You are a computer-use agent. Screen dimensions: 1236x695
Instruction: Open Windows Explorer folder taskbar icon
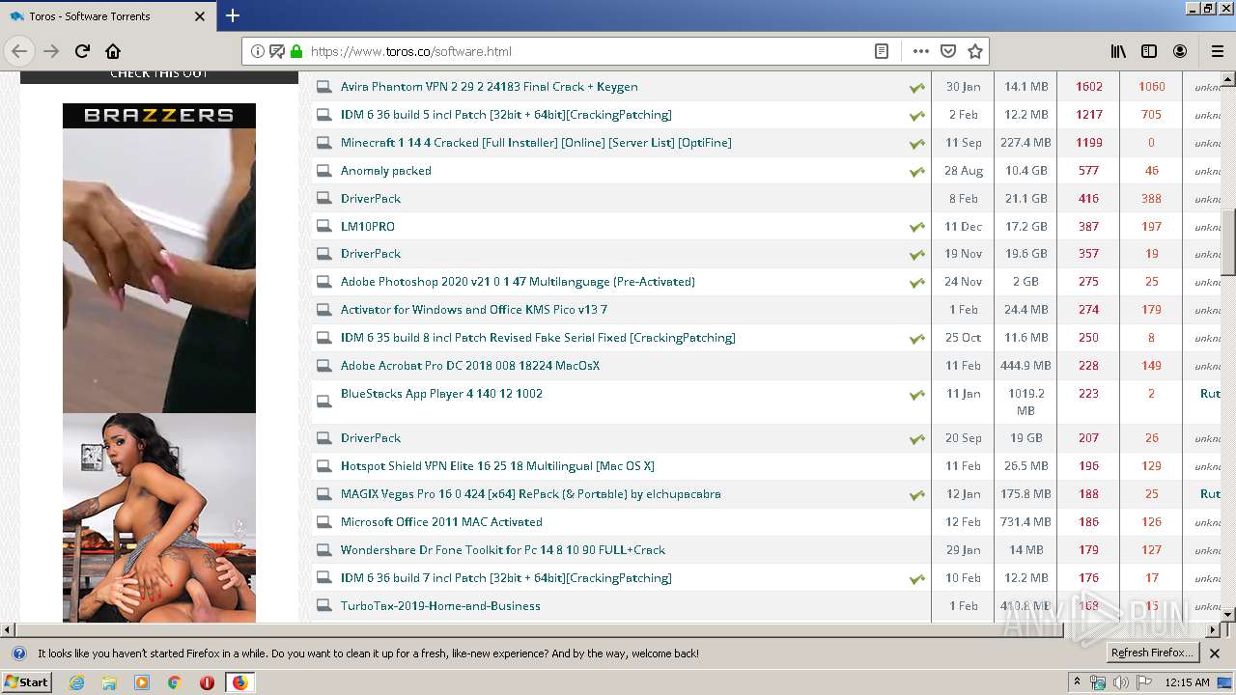click(x=109, y=682)
